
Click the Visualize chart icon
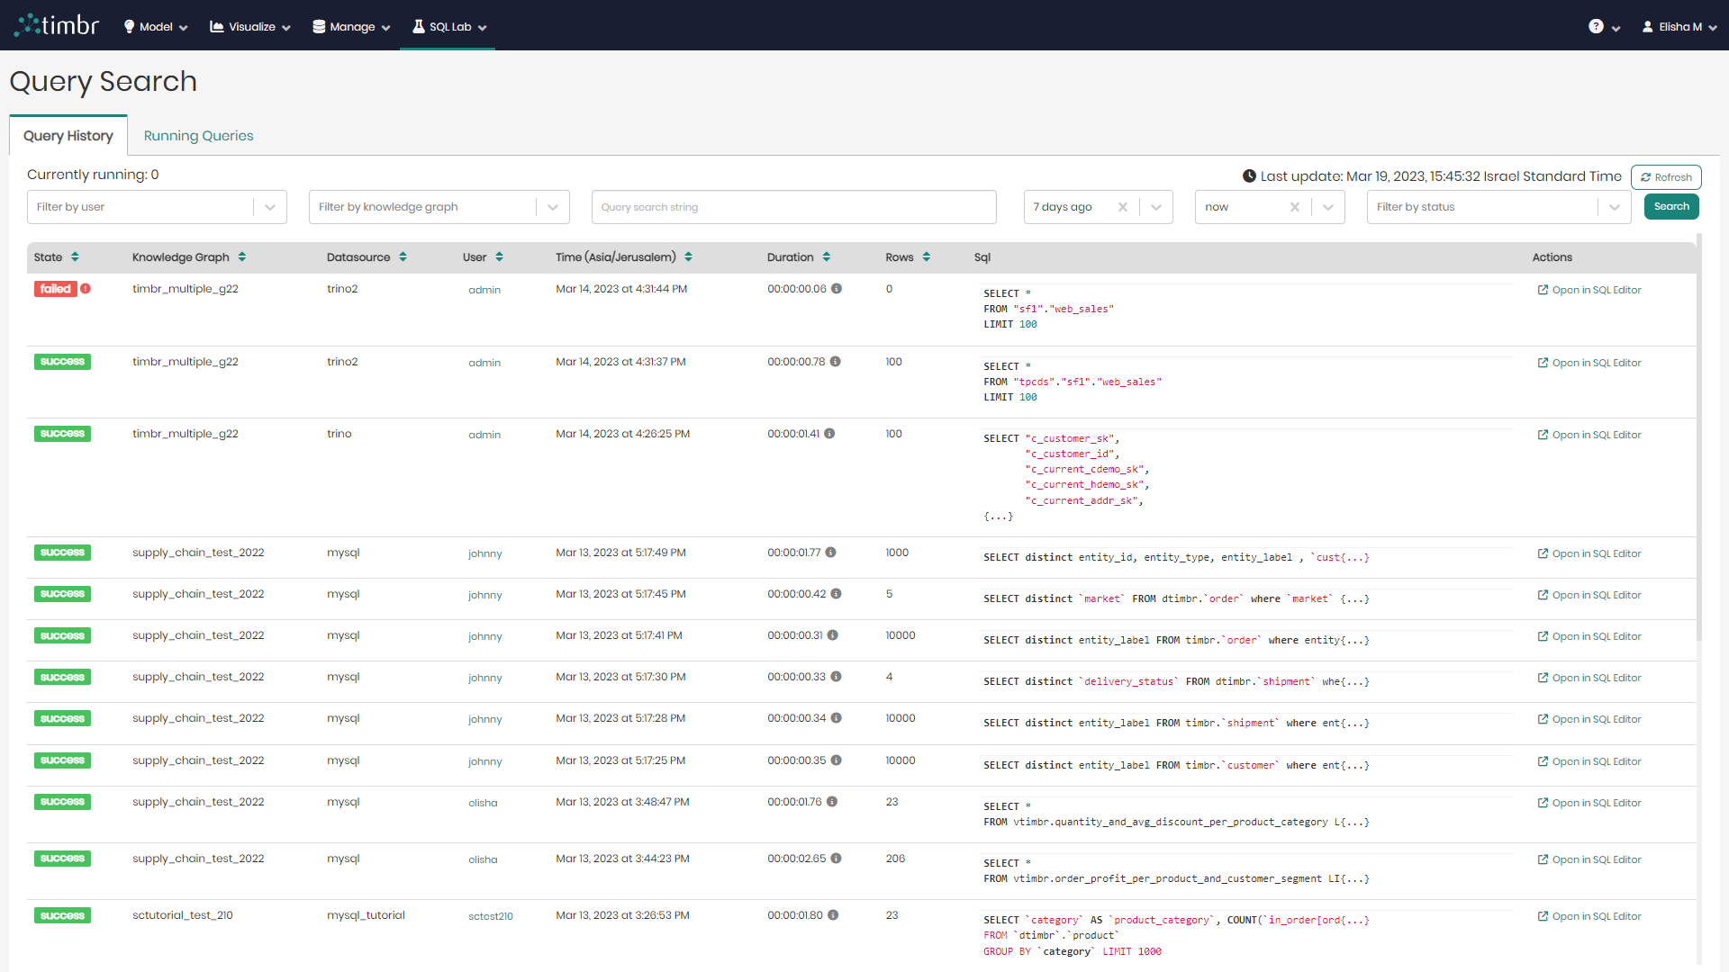pos(217,26)
